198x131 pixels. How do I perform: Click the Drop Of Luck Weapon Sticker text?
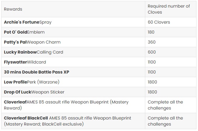click(x=34, y=92)
